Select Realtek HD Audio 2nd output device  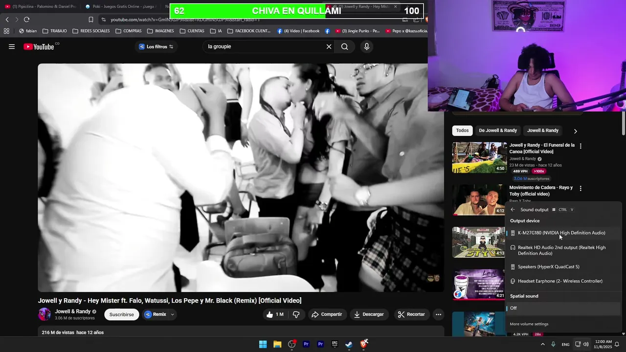tap(563, 250)
